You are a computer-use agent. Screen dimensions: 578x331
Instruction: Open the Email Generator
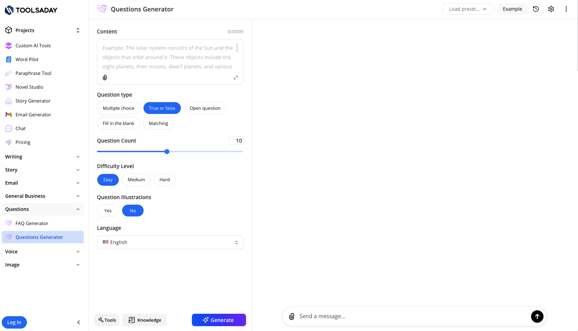(x=33, y=114)
